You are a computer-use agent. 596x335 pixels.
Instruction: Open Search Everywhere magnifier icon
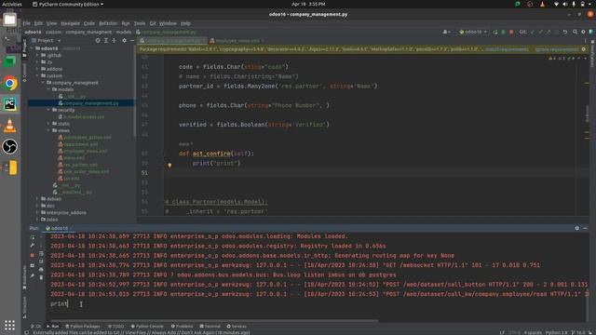[x=576, y=32]
